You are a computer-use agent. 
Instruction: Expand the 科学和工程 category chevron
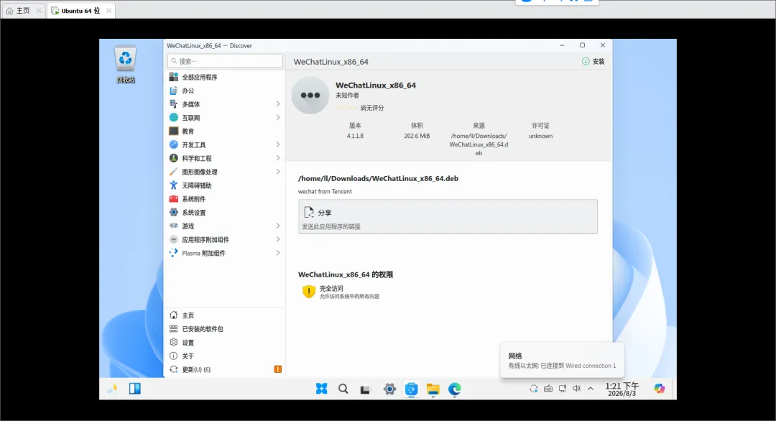tap(277, 158)
